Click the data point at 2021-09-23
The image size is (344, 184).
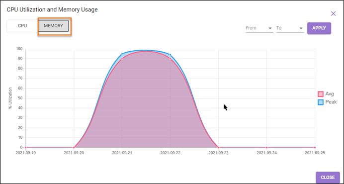coord(218,148)
